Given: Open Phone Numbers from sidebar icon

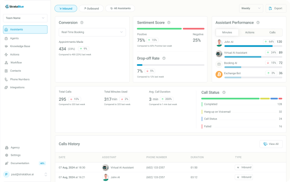Looking at the screenshot, I should (6, 79).
